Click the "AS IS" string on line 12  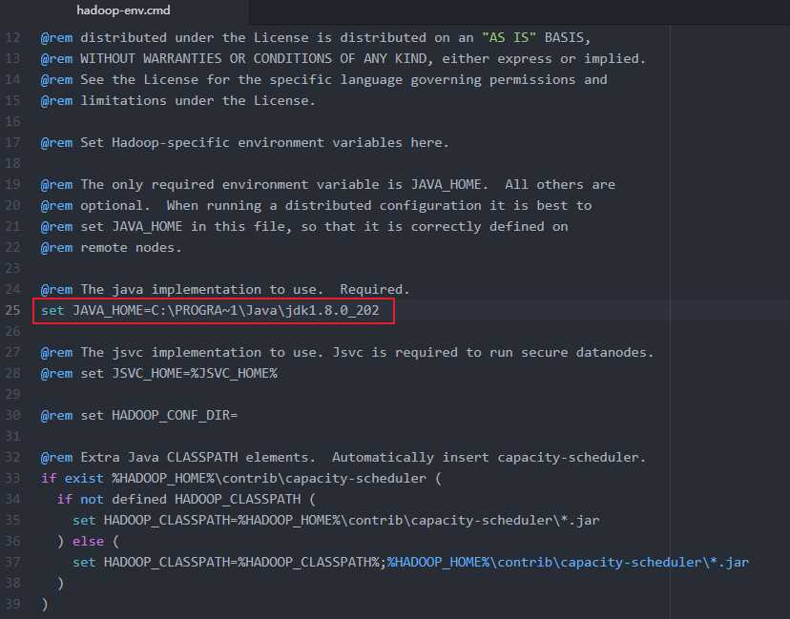click(x=509, y=38)
